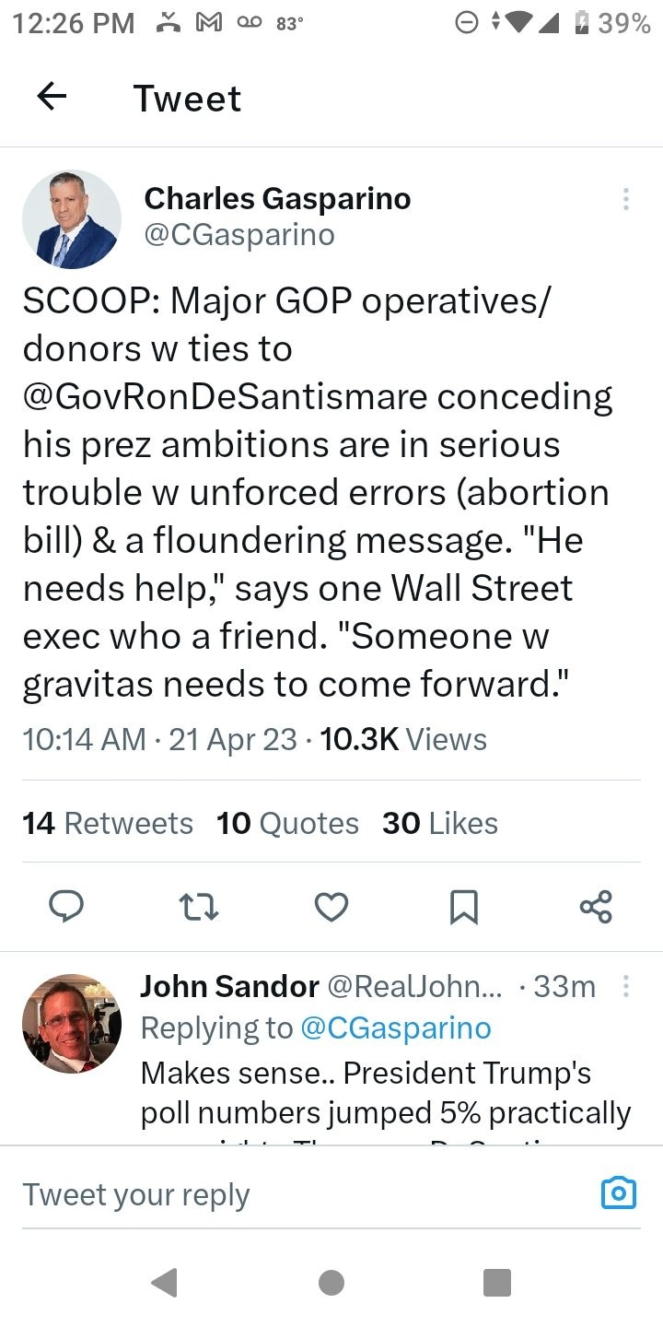Show the 10 Quotes list

click(287, 823)
